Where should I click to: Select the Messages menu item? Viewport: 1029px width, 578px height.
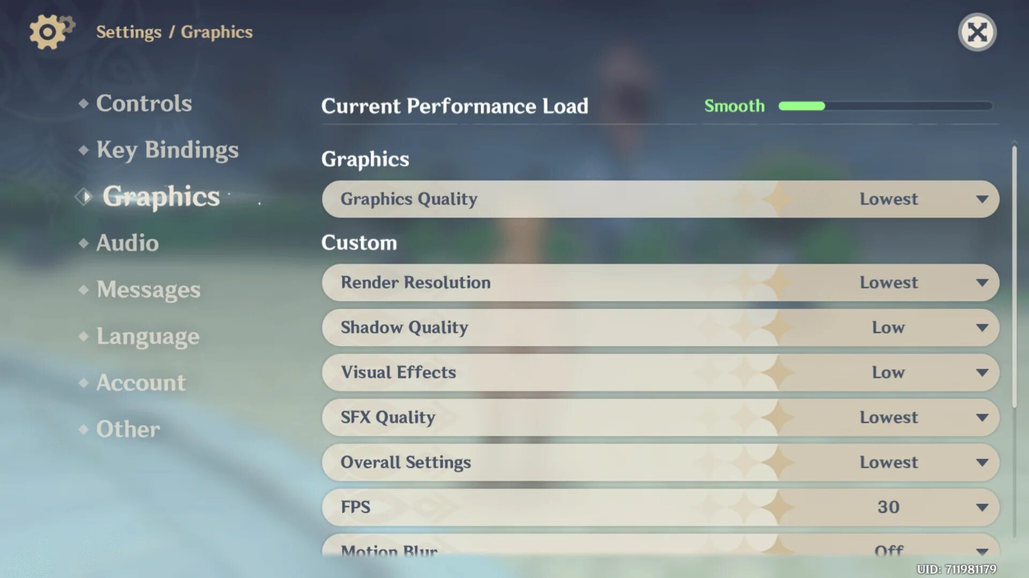click(149, 290)
